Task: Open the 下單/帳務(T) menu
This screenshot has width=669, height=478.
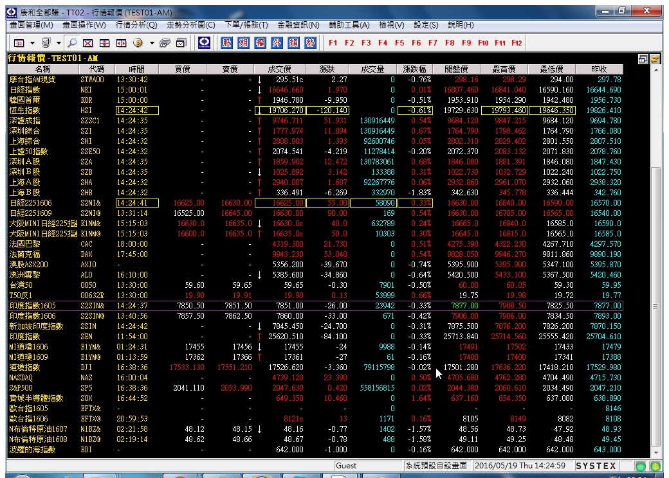Action: pyautogui.click(x=246, y=25)
